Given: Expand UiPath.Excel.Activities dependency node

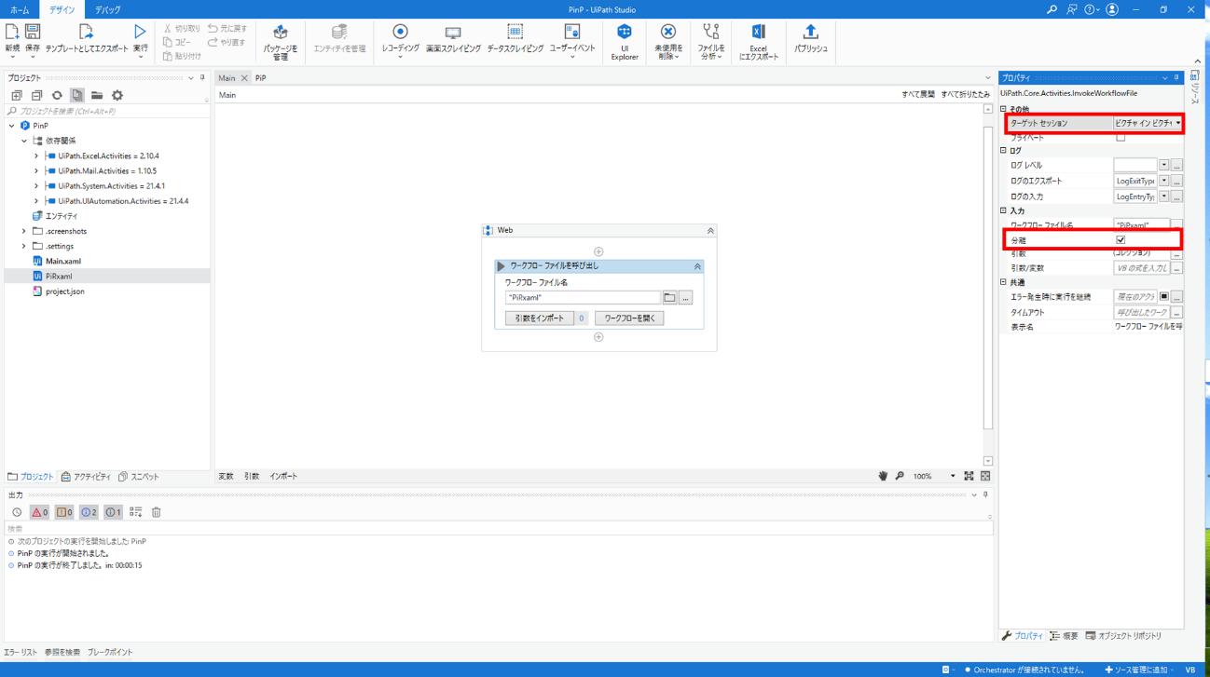Looking at the screenshot, I should pyautogui.click(x=36, y=156).
